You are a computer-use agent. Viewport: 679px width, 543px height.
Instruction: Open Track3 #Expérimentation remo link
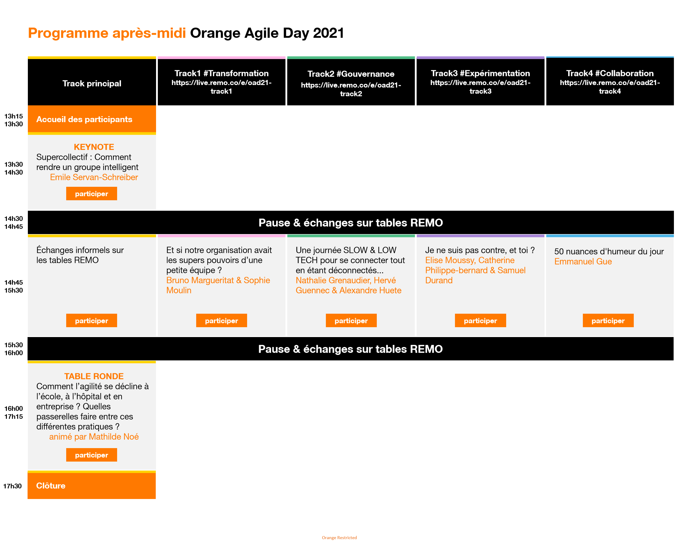pos(480,87)
